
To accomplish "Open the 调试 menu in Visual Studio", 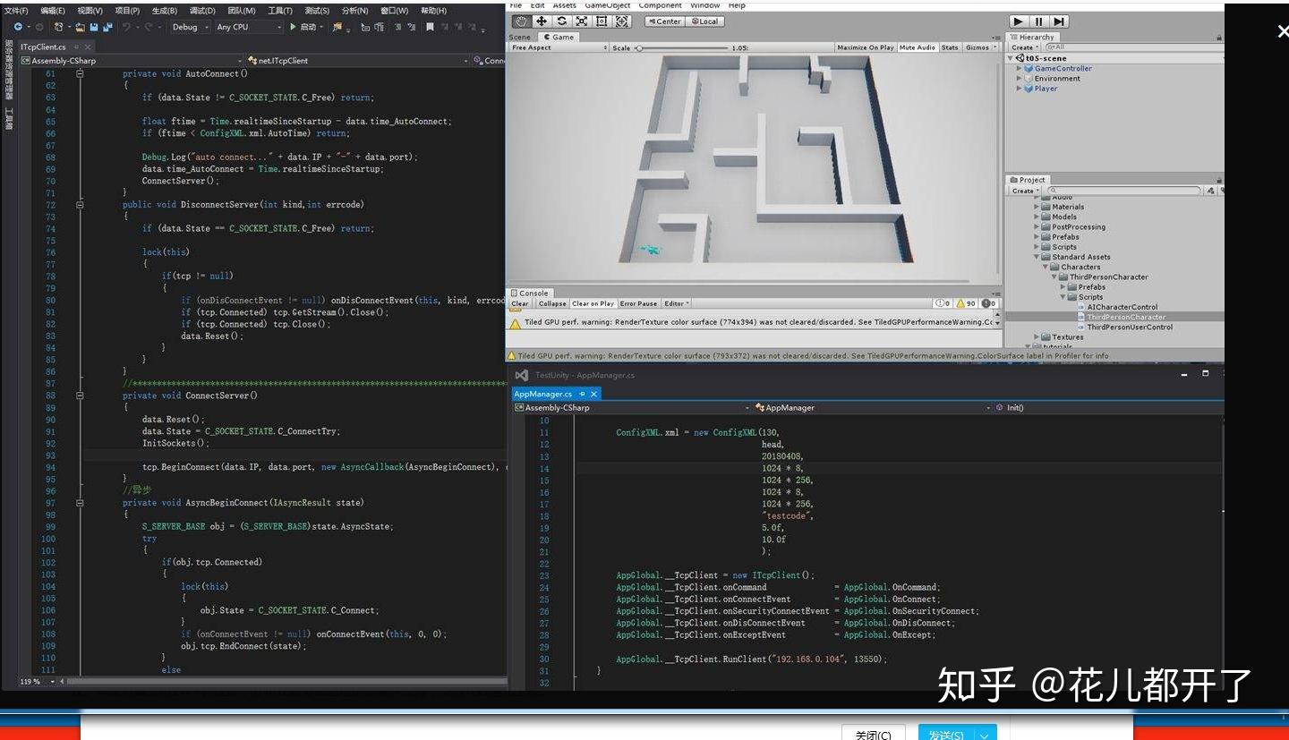I will pos(201,10).
